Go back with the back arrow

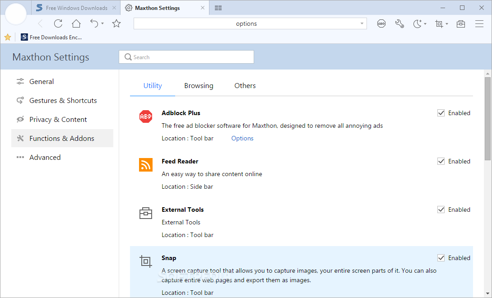coord(40,23)
